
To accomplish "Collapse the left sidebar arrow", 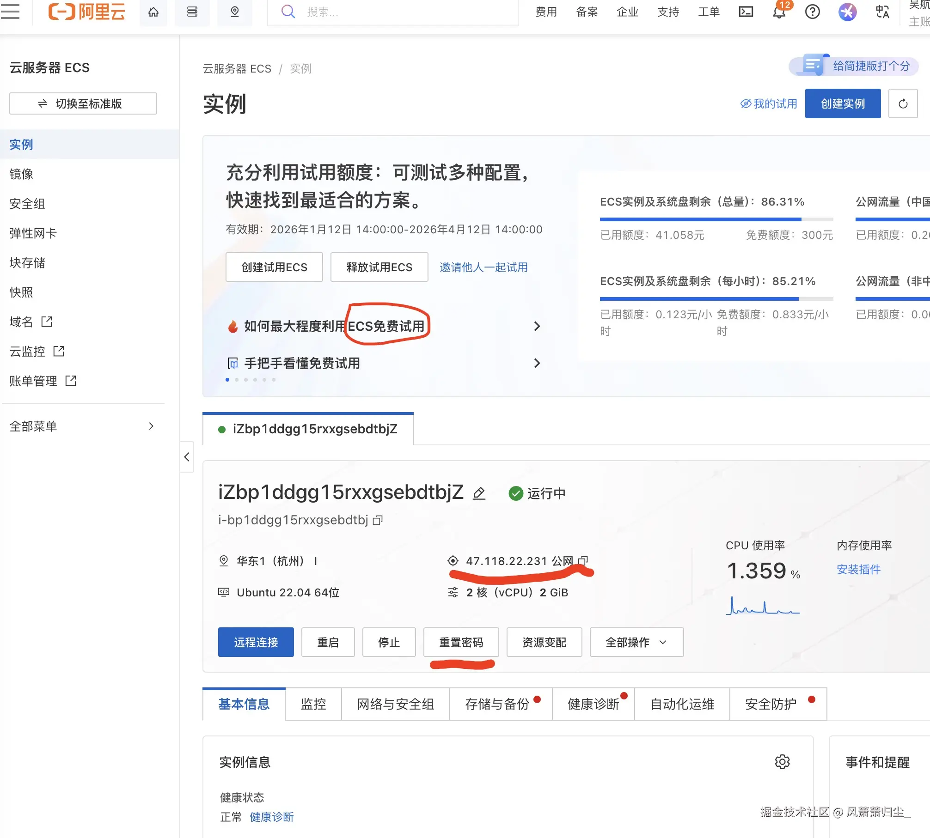I will click(x=187, y=457).
